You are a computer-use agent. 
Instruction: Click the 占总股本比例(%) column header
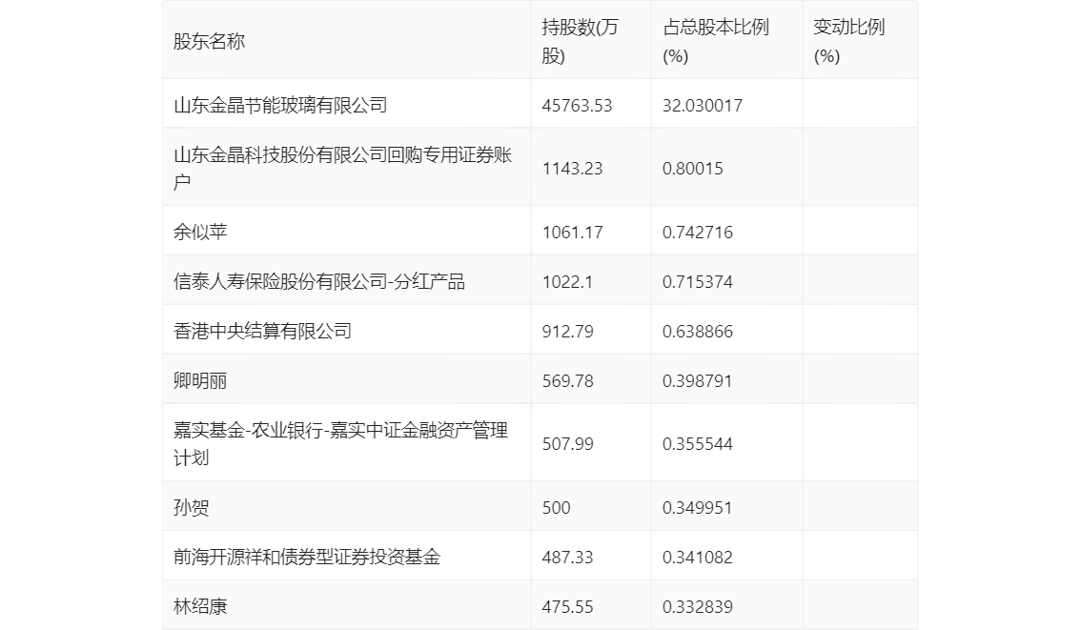pos(716,41)
